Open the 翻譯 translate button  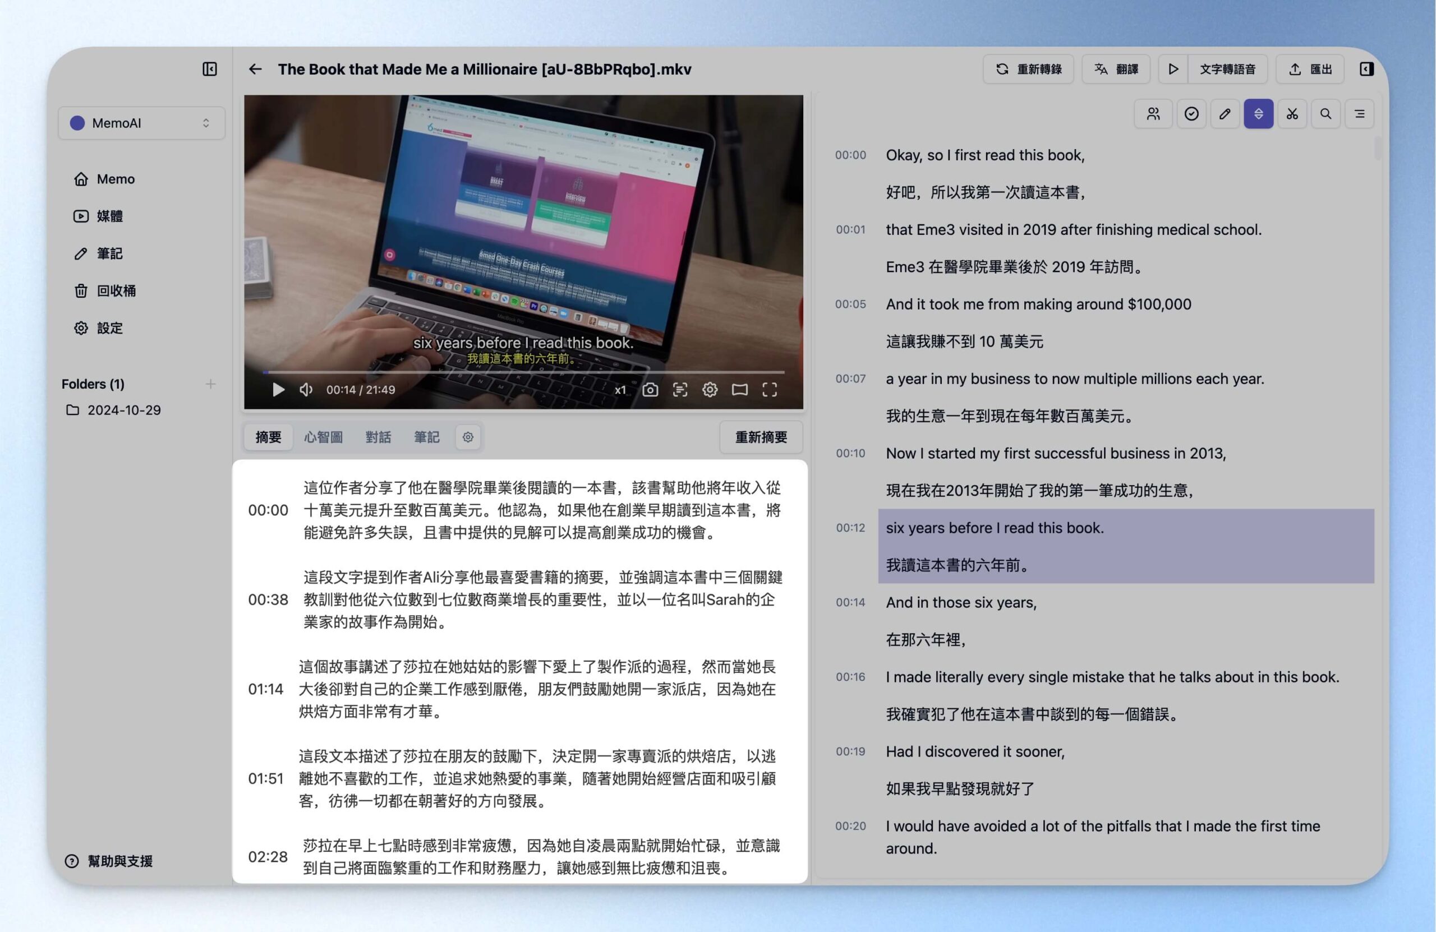[1116, 69]
